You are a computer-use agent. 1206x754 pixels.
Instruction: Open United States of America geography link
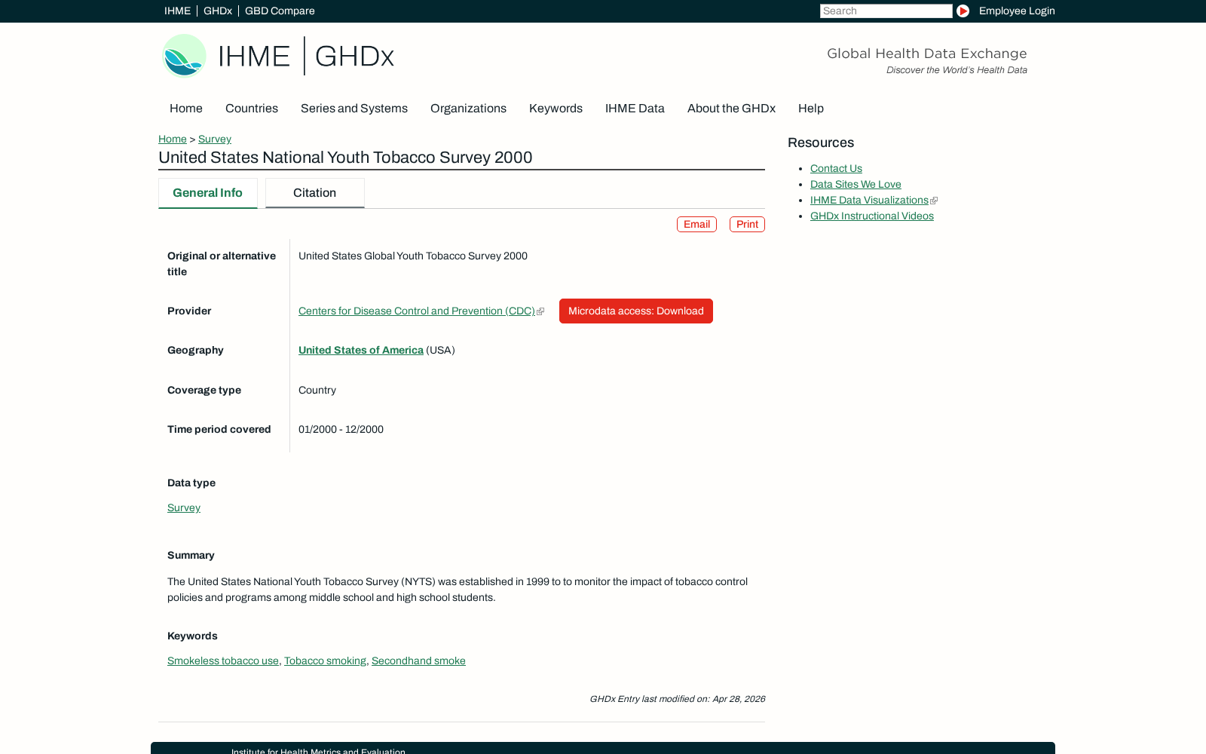361,350
